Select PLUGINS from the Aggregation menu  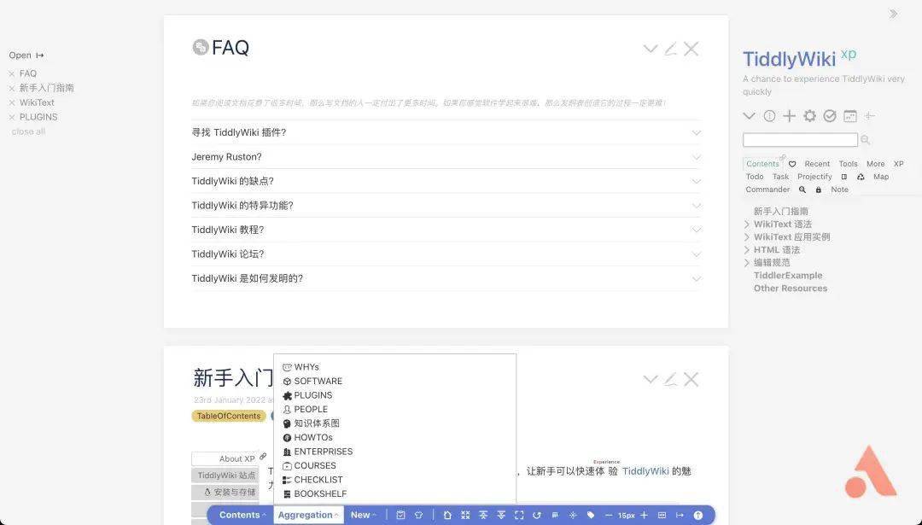[313, 395]
